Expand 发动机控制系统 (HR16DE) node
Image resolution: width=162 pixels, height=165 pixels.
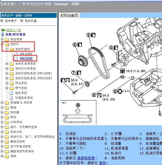point(7,73)
